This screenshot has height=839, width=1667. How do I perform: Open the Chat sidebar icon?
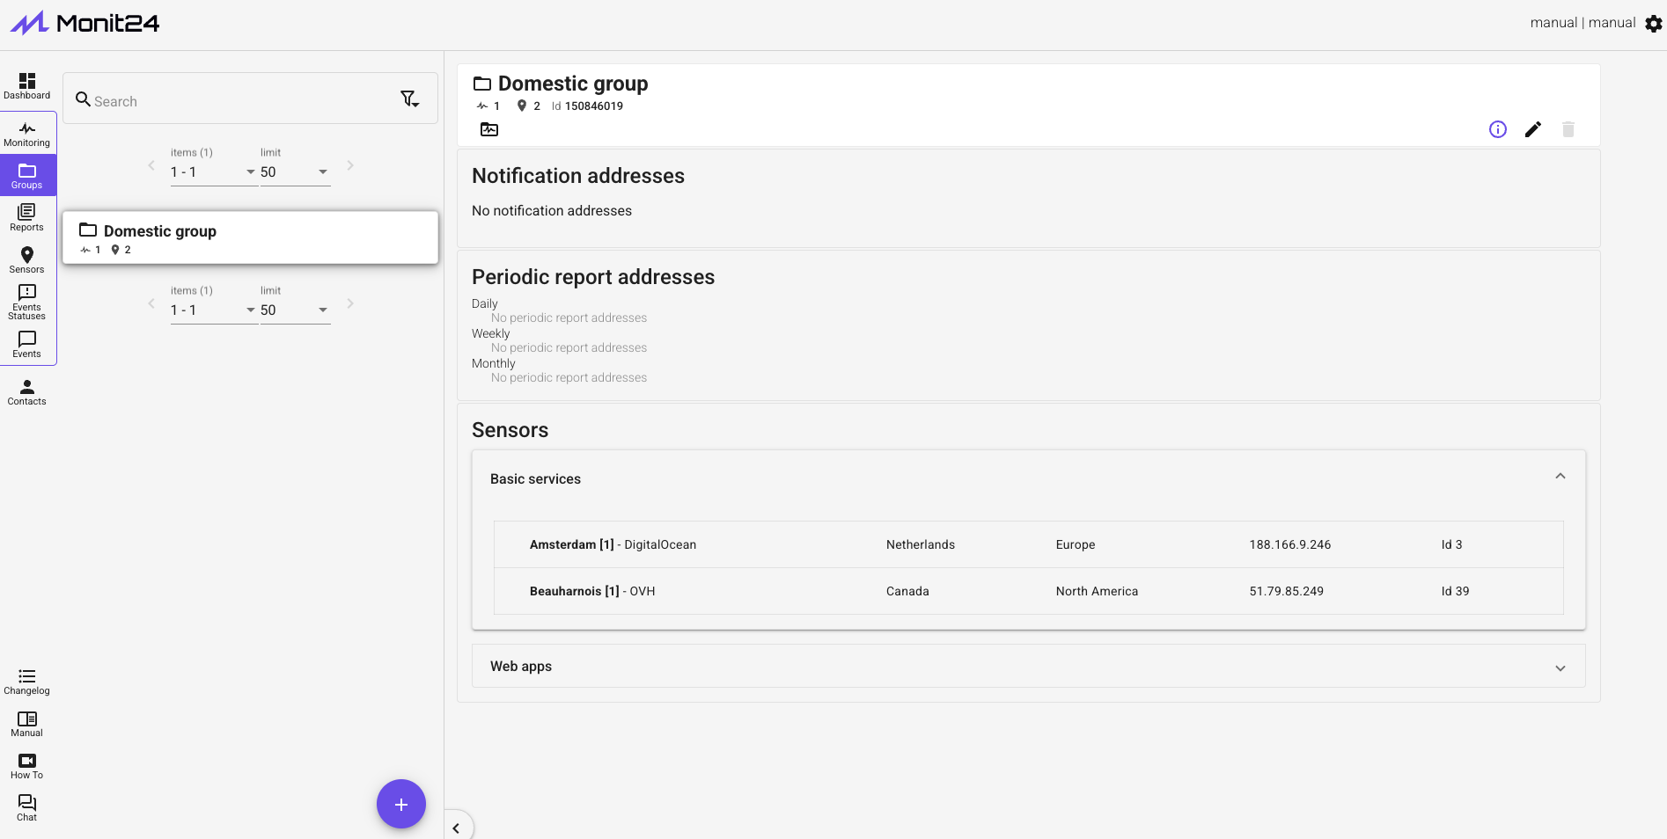(26, 806)
